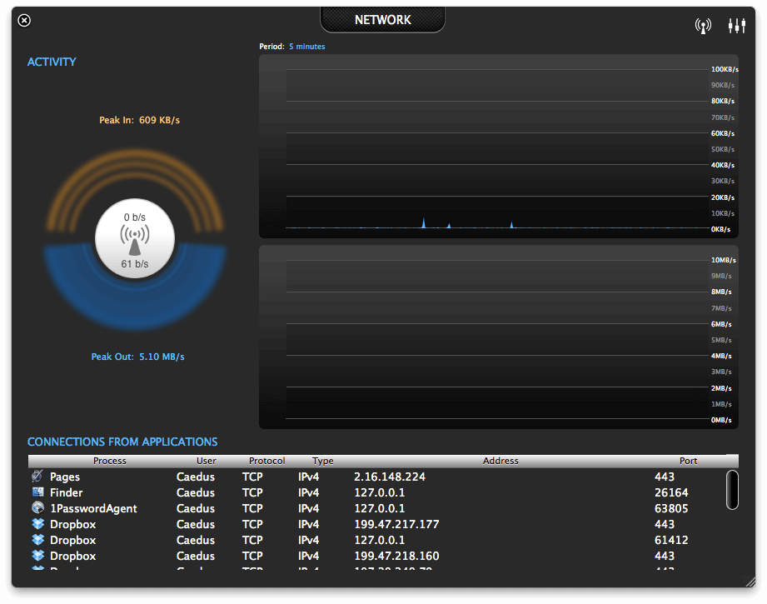
Task: Click the Finder icon in connections list
Action: tap(37, 492)
